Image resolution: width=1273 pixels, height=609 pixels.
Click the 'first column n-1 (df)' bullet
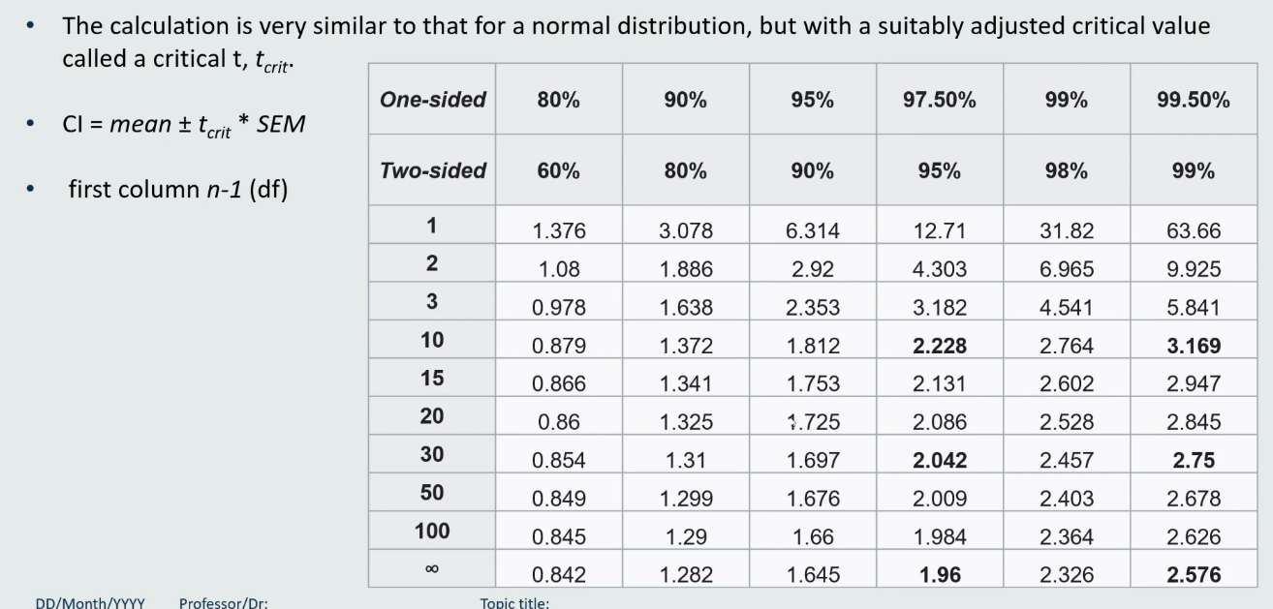[177, 188]
